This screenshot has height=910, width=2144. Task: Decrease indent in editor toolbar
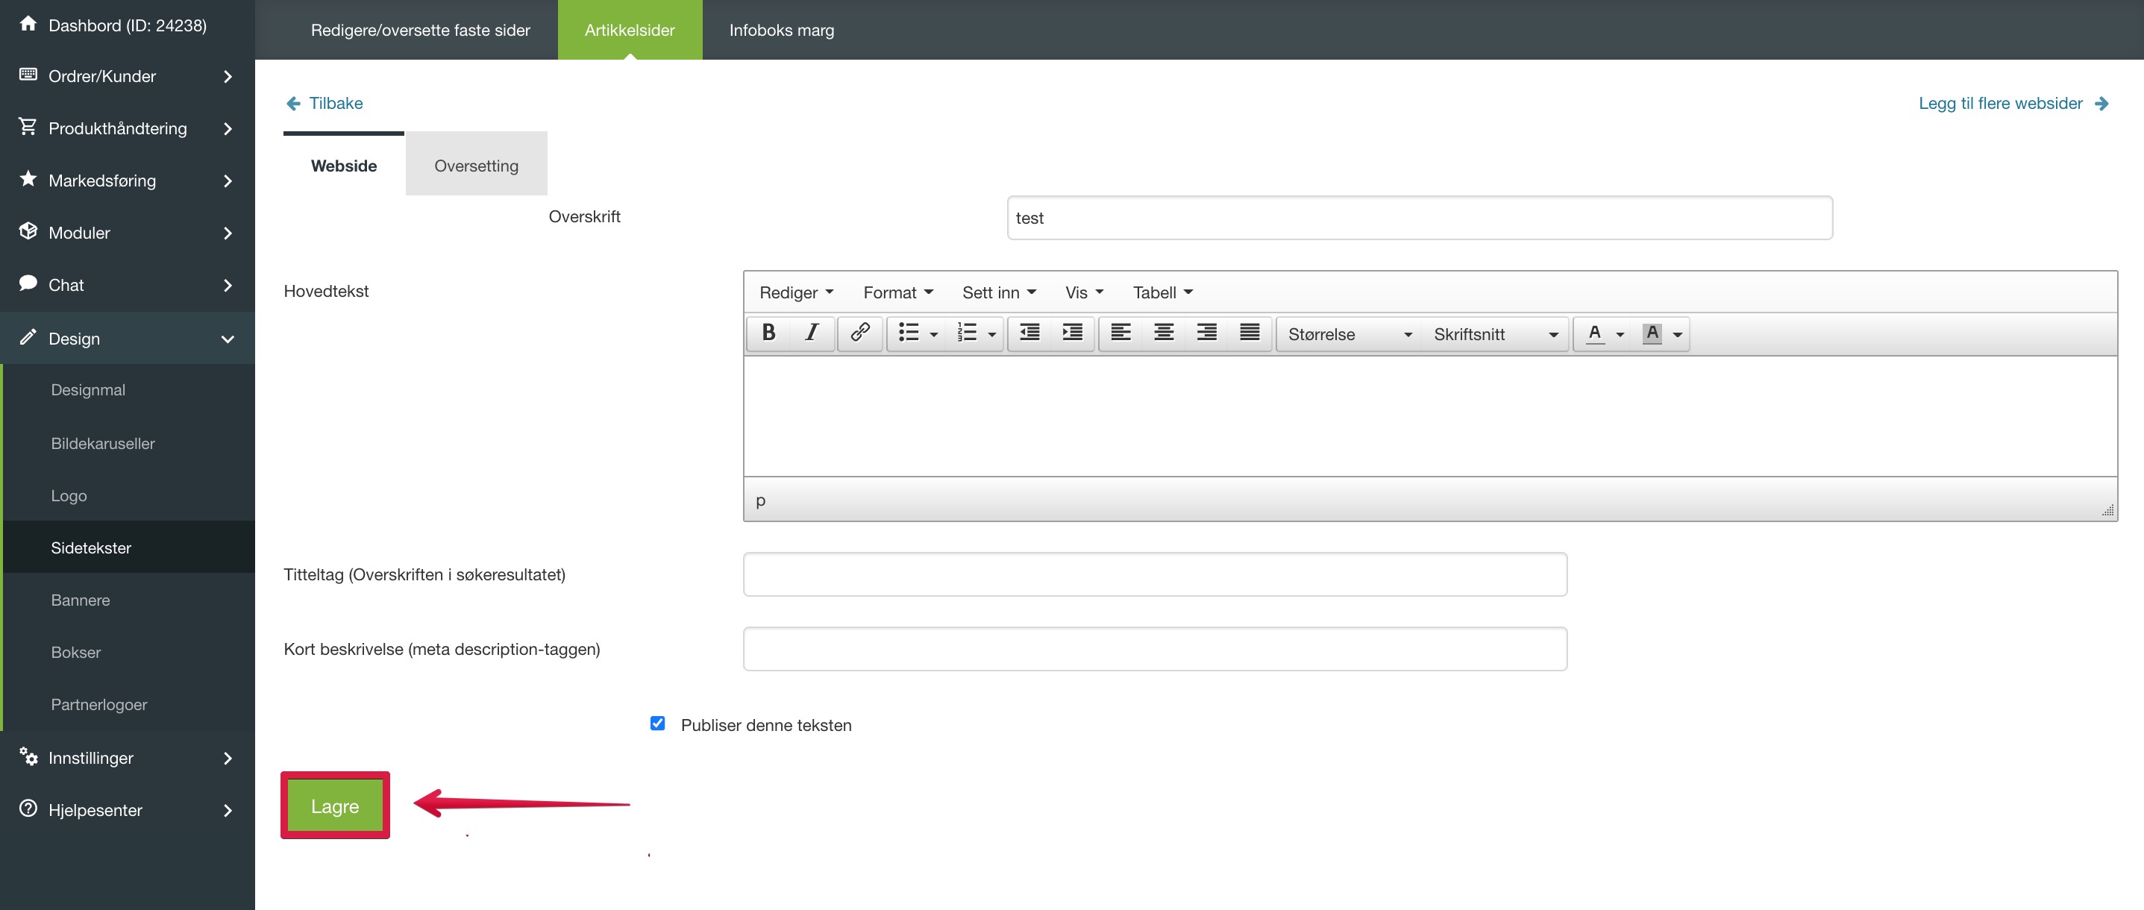tap(1029, 333)
